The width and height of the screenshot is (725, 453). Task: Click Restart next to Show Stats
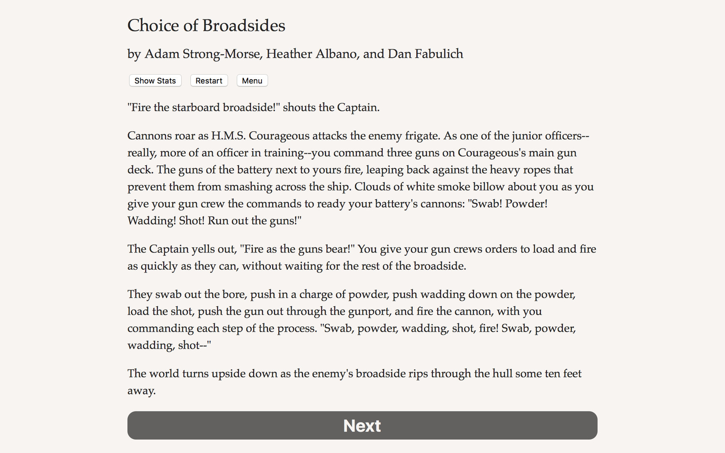pos(209,81)
